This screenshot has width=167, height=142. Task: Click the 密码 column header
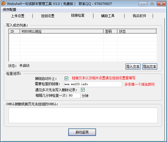tap(110, 31)
